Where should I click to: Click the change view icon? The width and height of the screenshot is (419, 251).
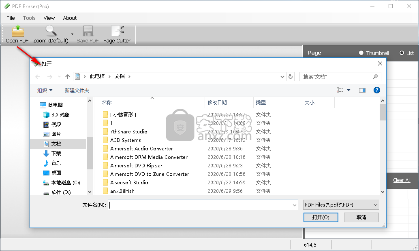(340, 90)
